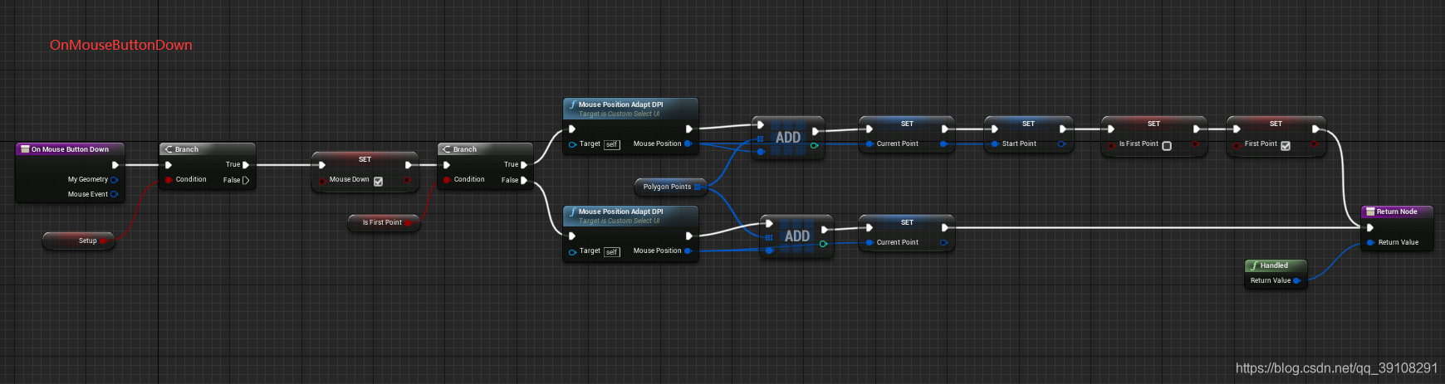Click the OnMouseButtonDown red heading text
1445x384 pixels.
click(121, 46)
